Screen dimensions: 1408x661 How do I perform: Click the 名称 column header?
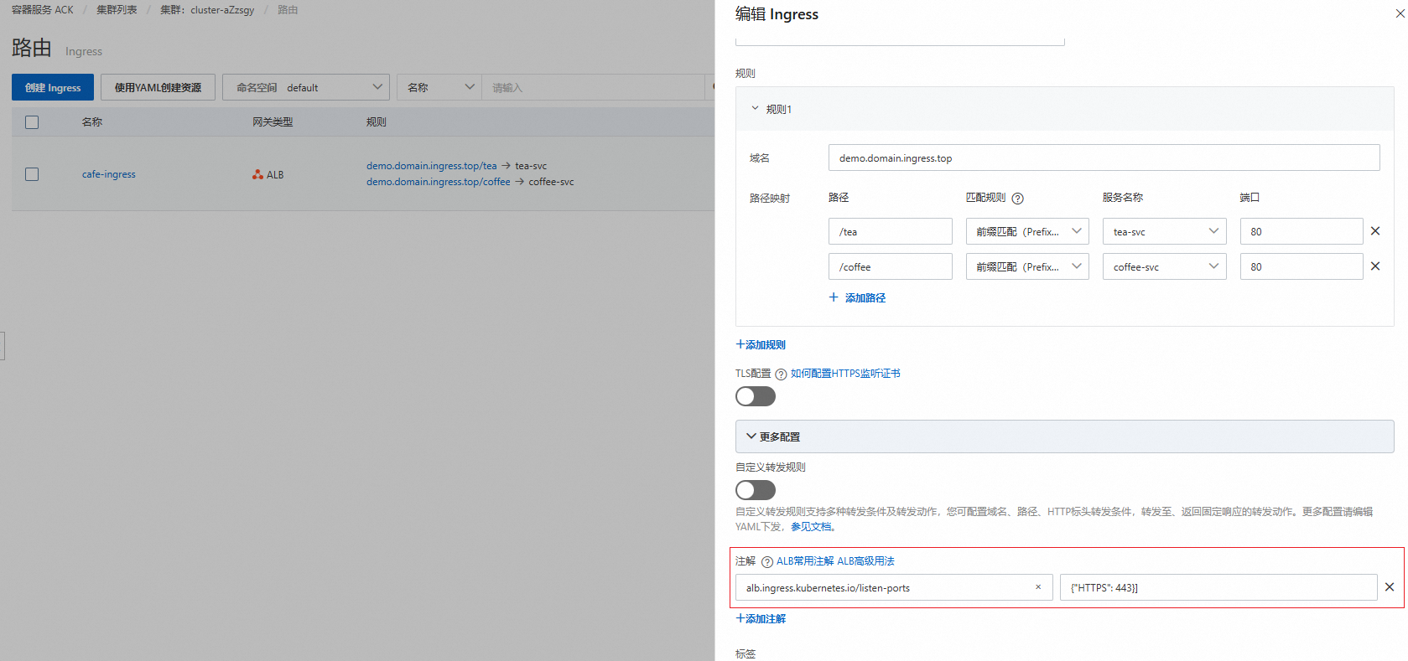[x=92, y=122]
